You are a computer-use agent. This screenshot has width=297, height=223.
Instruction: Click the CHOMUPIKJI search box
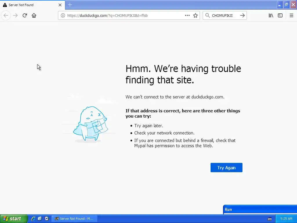click(x=225, y=16)
